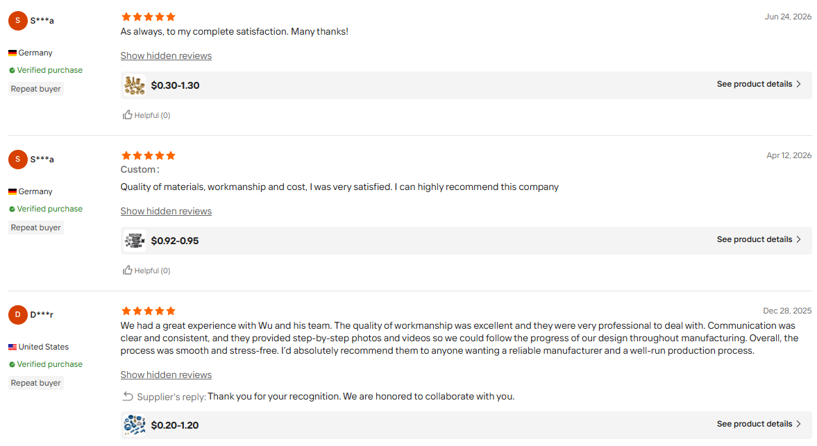Click the second S***a reviewer name

(42, 160)
